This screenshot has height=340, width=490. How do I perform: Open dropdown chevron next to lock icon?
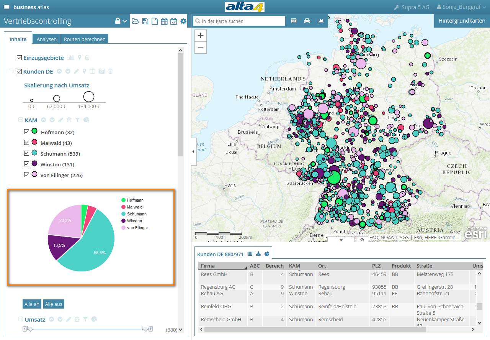pos(125,21)
